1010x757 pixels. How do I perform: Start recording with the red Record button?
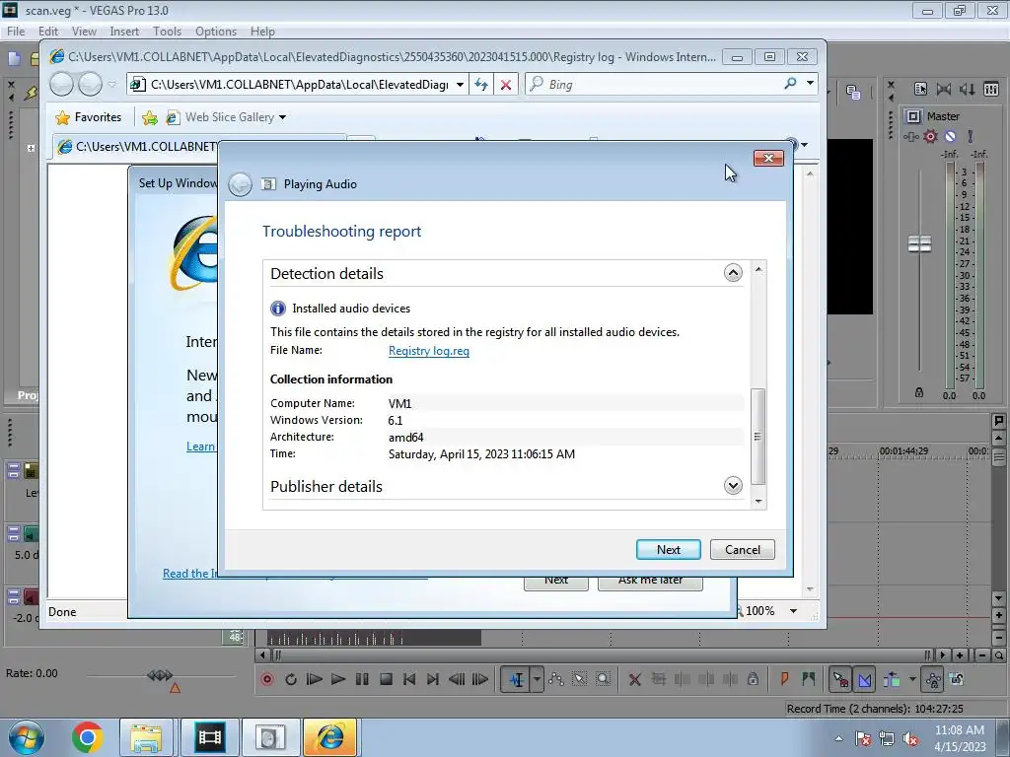point(267,679)
